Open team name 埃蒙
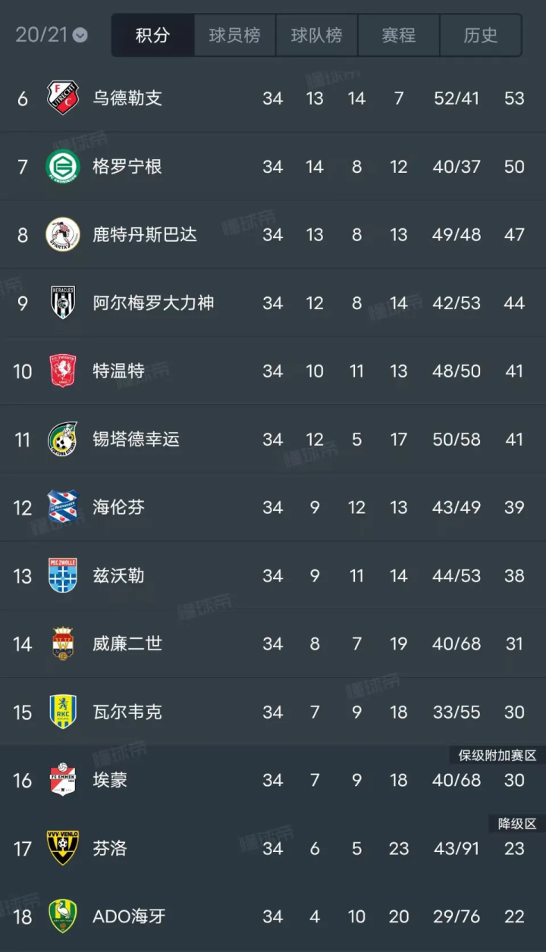The height and width of the screenshot is (952, 546). [110, 780]
